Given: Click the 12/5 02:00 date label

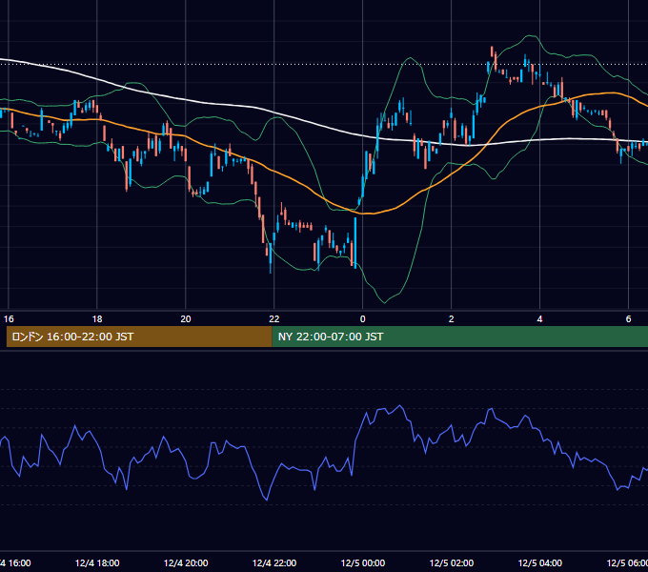Looking at the screenshot, I should click(452, 562).
